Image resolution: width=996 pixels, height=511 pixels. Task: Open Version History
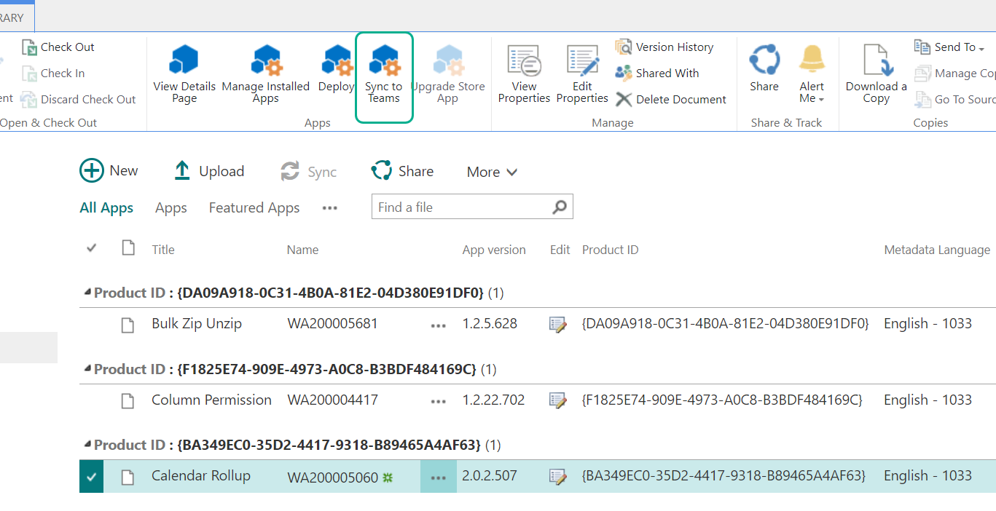(664, 47)
